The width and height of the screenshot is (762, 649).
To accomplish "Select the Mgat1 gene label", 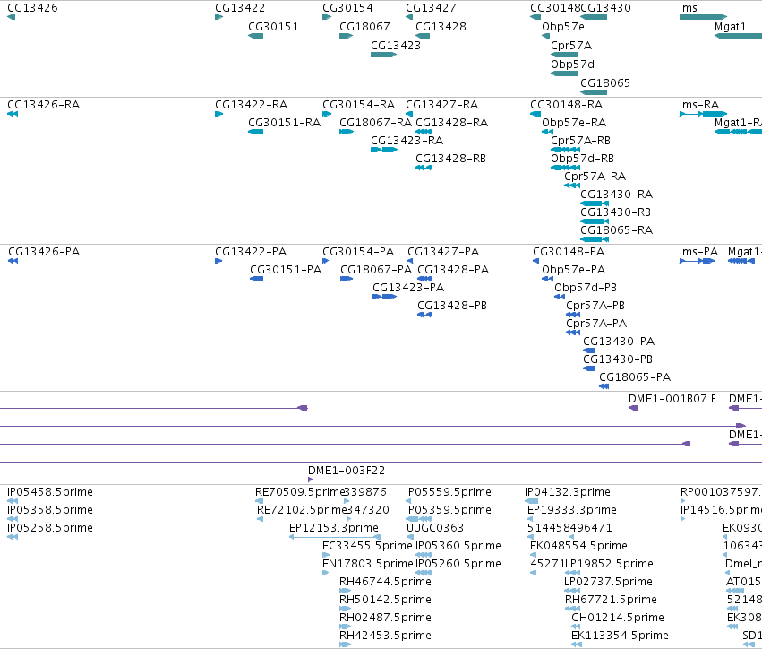I will click(x=730, y=27).
